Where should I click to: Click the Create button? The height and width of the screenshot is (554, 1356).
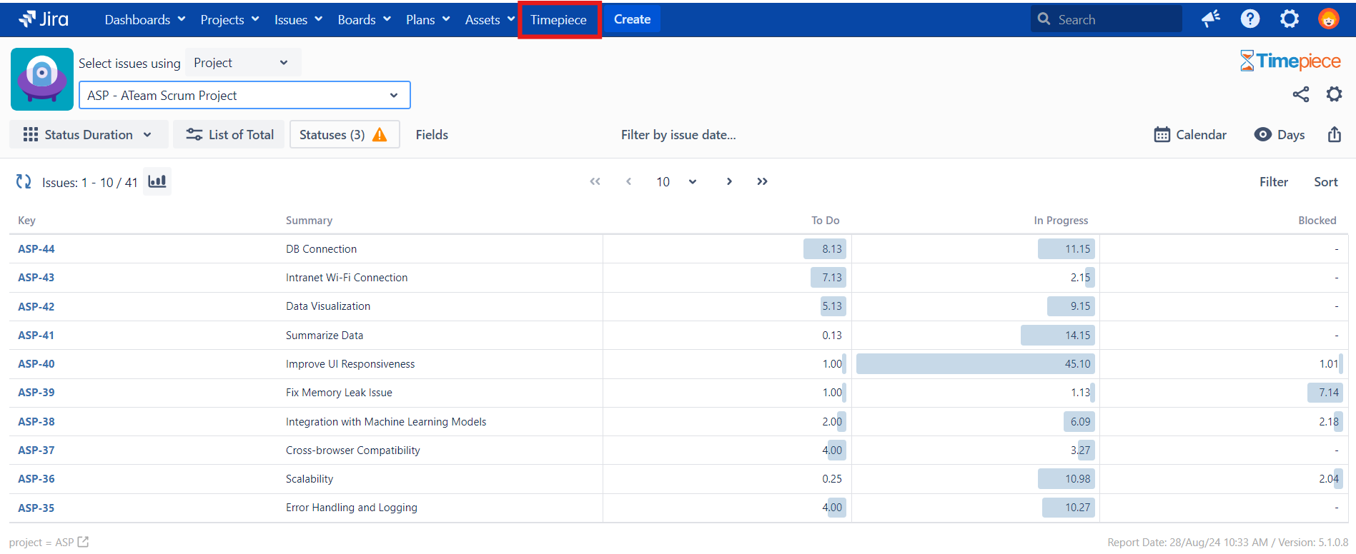click(x=632, y=20)
